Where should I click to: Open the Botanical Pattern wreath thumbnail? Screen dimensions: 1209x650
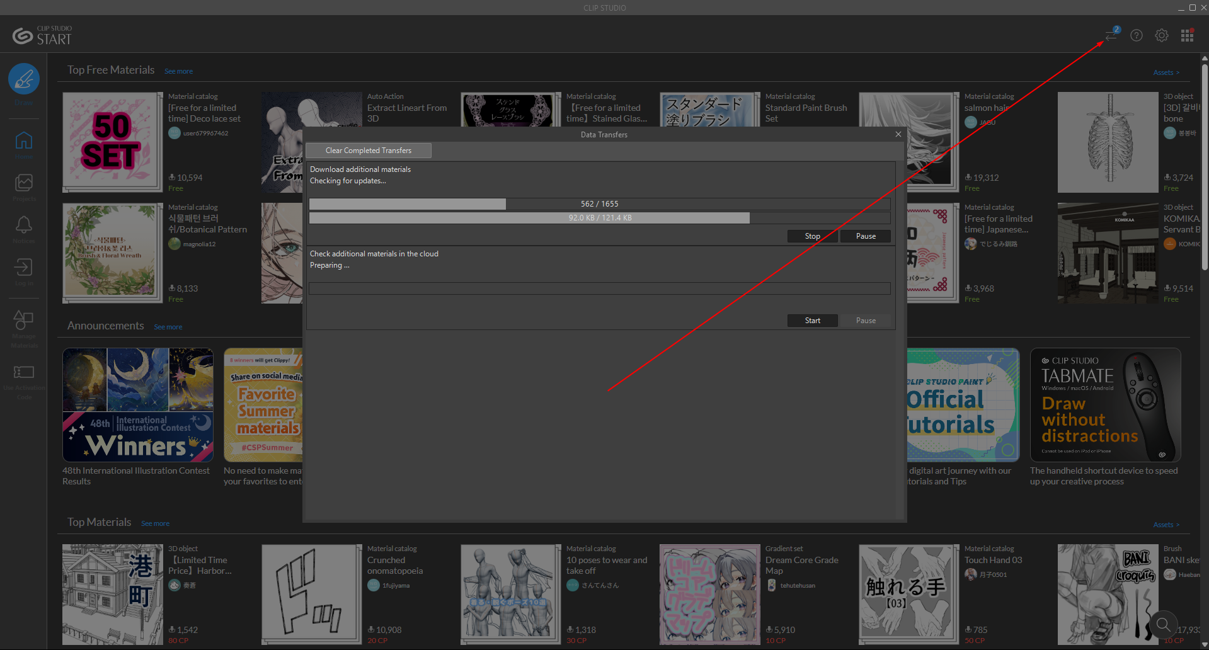point(112,253)
